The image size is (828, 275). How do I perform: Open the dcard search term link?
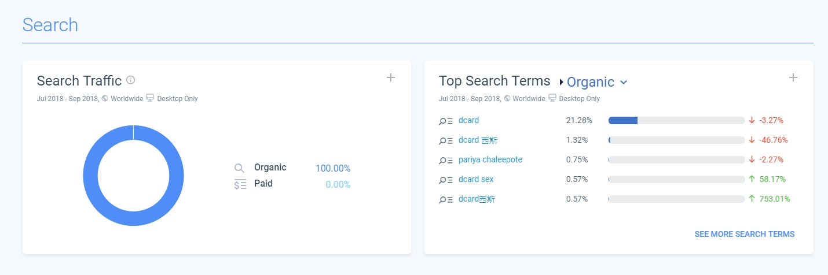468,120
